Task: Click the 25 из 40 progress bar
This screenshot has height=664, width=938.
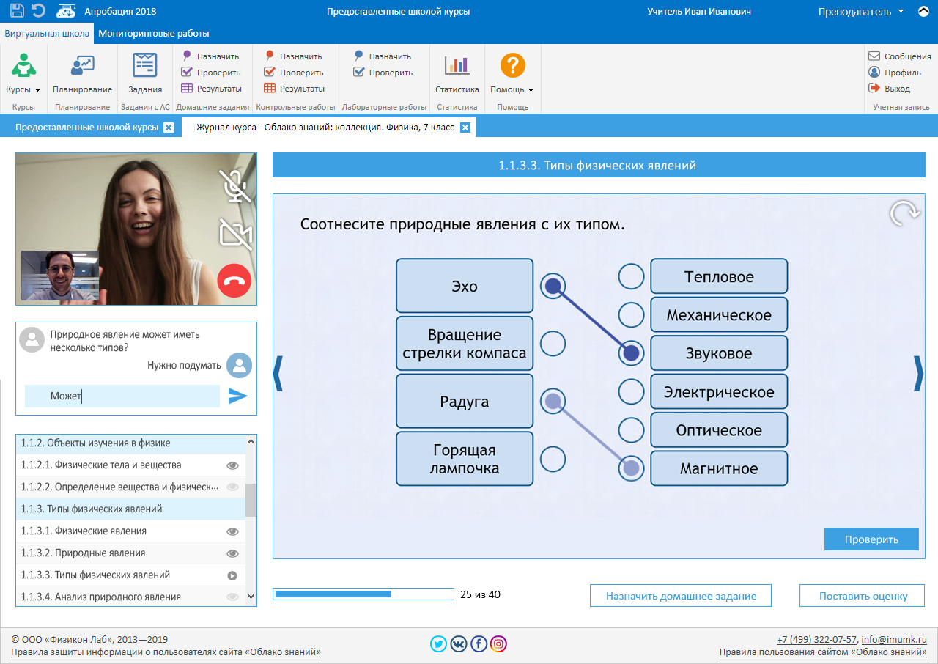Action: pos(363,594)
